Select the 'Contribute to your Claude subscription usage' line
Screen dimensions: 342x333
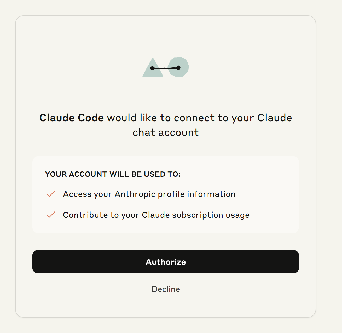(156, 215)
